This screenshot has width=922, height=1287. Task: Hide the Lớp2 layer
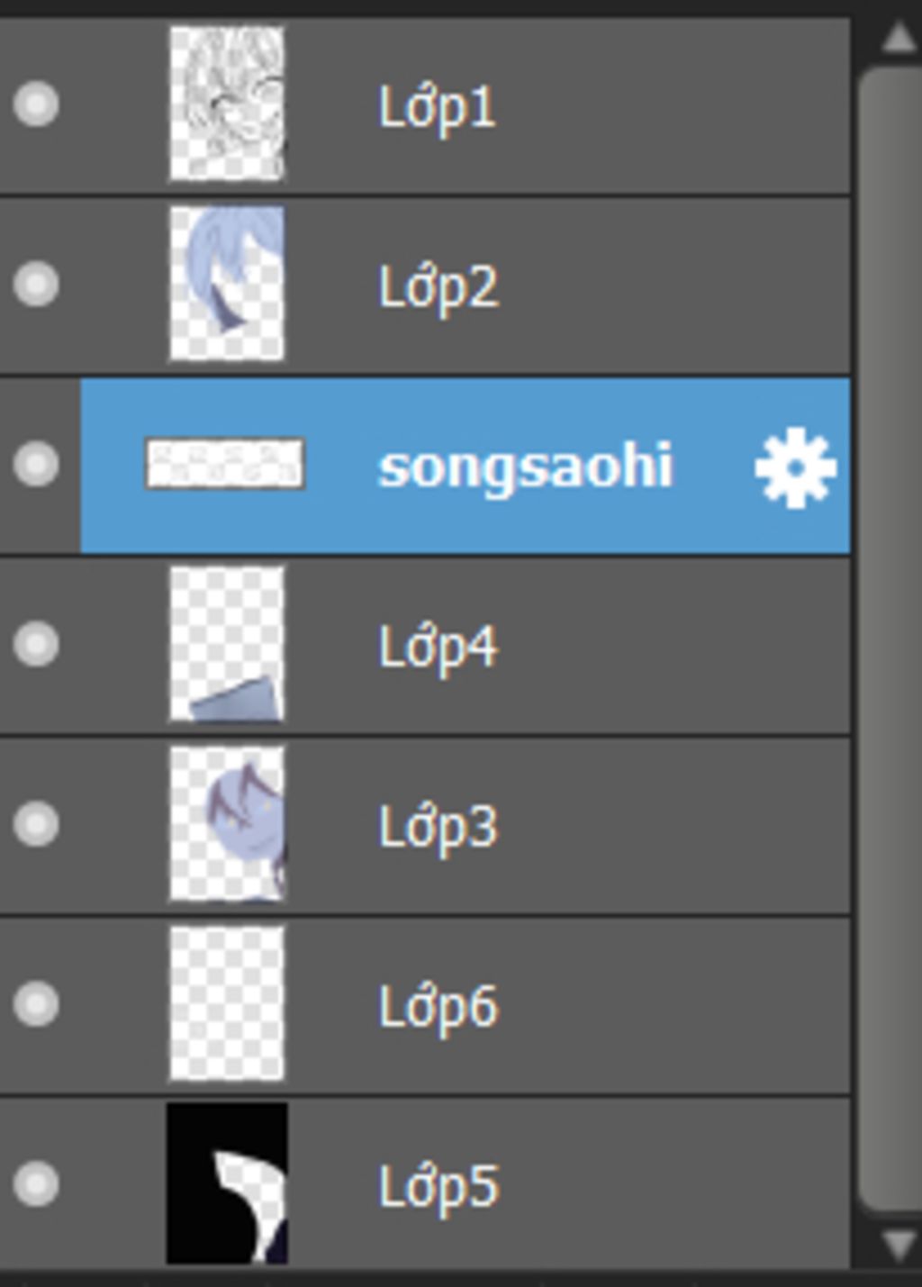click(37, 284)
